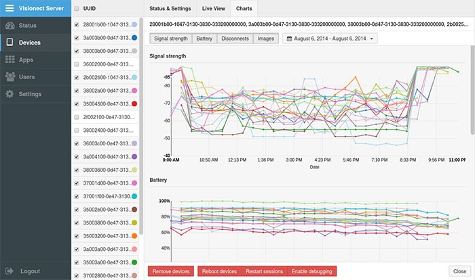Image resolution: width=475 pixels, height=280 pixels.
Task: Uncheck device 28001b00-1047-313
Action: (x=77, y=25)
